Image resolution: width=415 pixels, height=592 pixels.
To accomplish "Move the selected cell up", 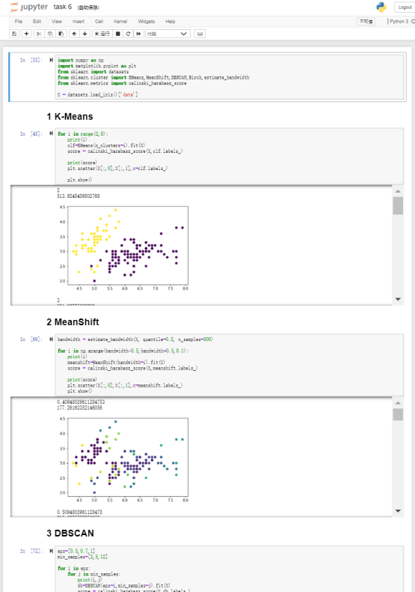I will 74,34.
